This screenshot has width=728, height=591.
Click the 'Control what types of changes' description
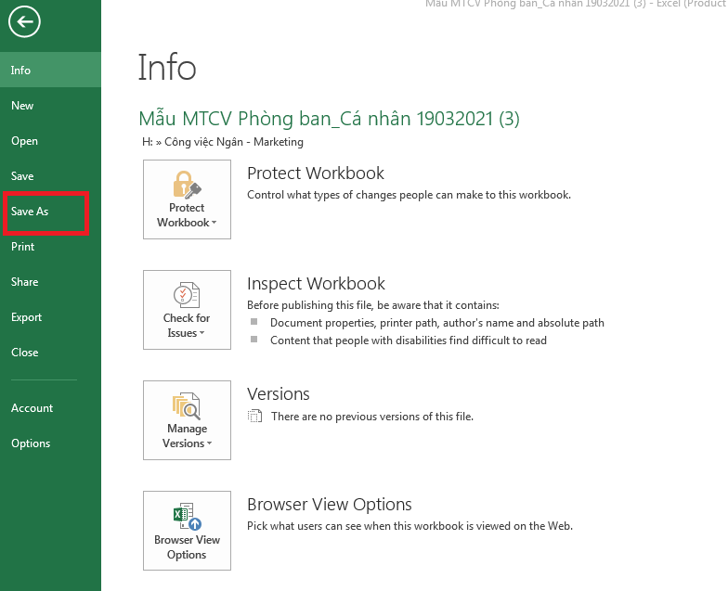pyautogui.click(x=409, y=195)
